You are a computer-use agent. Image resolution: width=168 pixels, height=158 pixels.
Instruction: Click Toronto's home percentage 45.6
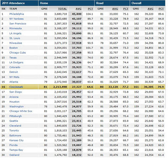(x=90, y=131)
